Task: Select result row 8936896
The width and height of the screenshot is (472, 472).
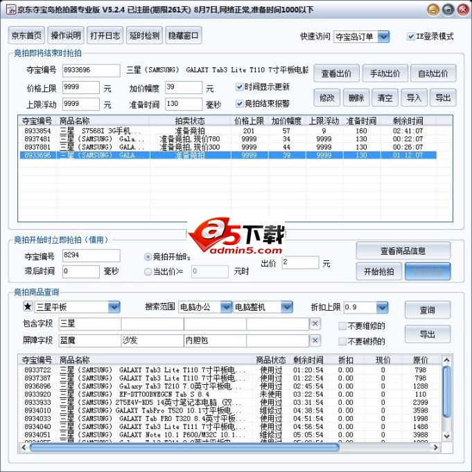Action: (230, 386)
